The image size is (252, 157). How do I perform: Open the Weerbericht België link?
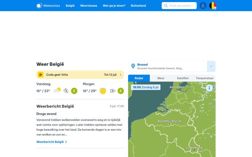pos(50,142)
